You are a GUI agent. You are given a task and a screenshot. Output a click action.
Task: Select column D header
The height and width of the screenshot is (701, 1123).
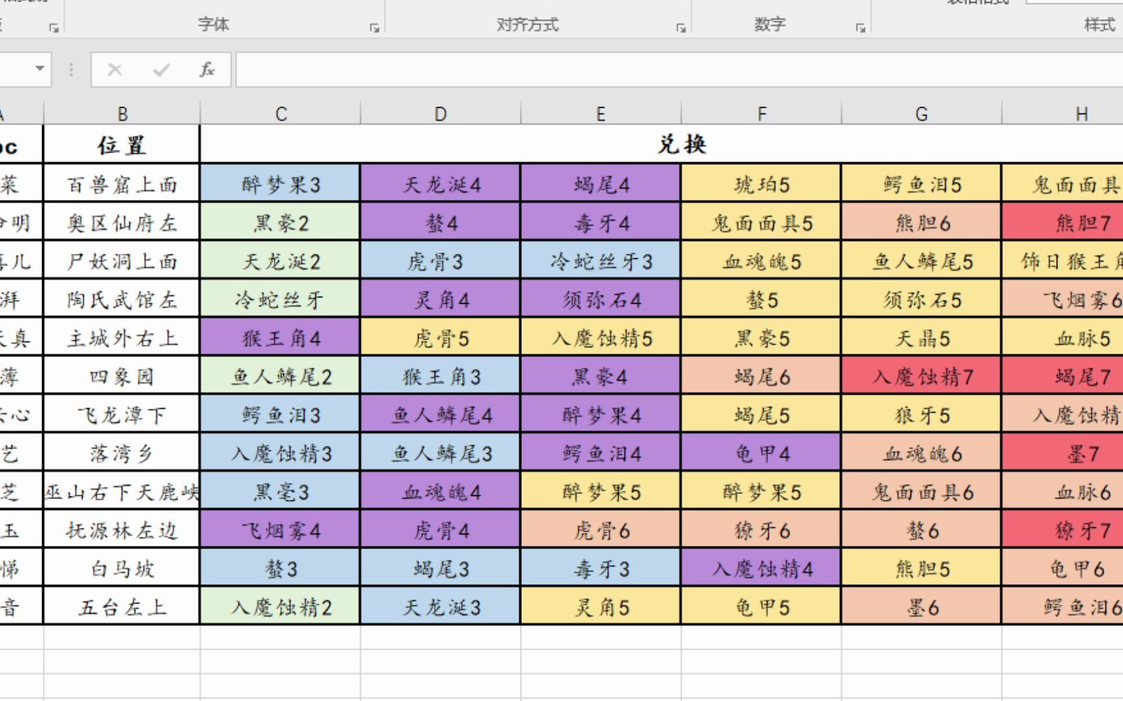tap(441, 114)
